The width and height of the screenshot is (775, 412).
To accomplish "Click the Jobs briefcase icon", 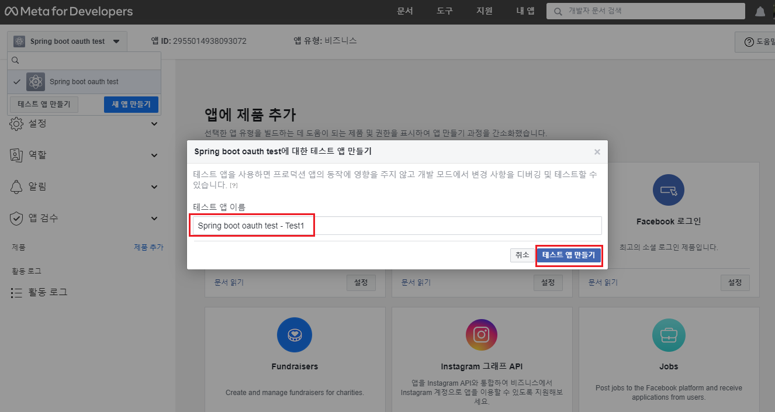I will click(669, 335).
